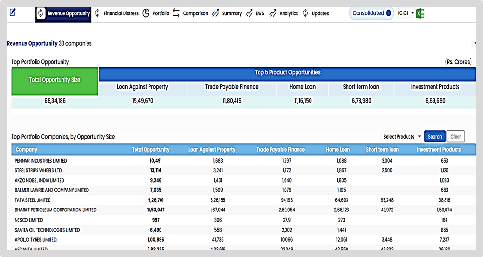Select SAVITA OIL TECHNOLOGIES LIMITED row
483x257 pixels.
coord(244,230)
